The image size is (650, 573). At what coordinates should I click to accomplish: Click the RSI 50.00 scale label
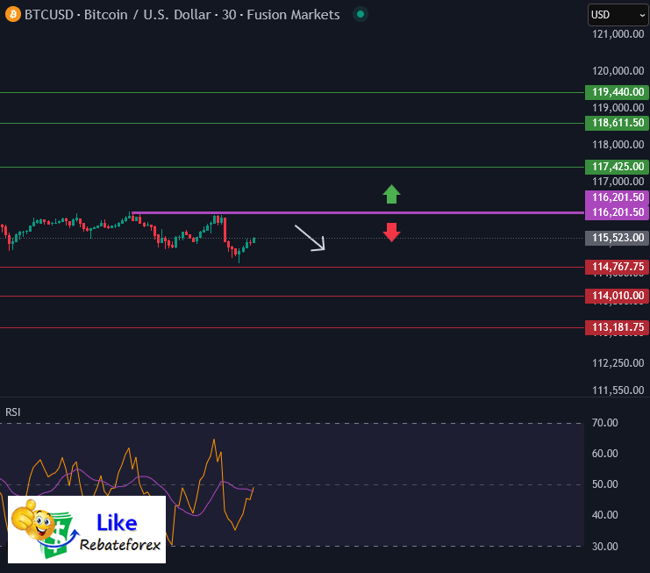tap(604, 484)
